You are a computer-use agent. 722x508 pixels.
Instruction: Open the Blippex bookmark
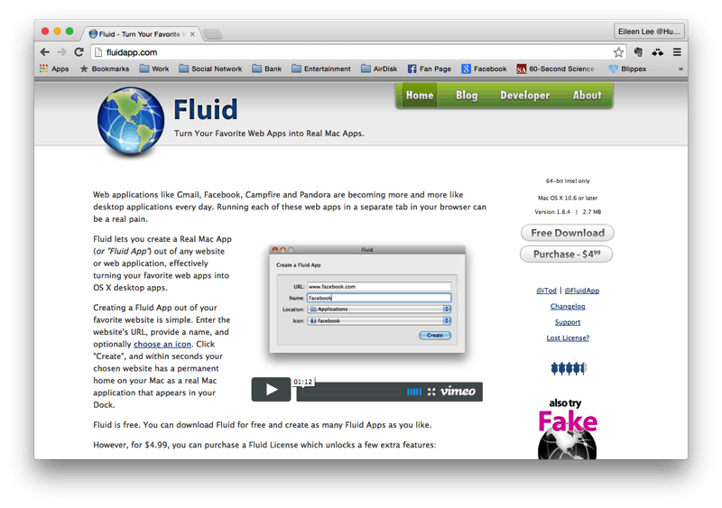[627, 69]
